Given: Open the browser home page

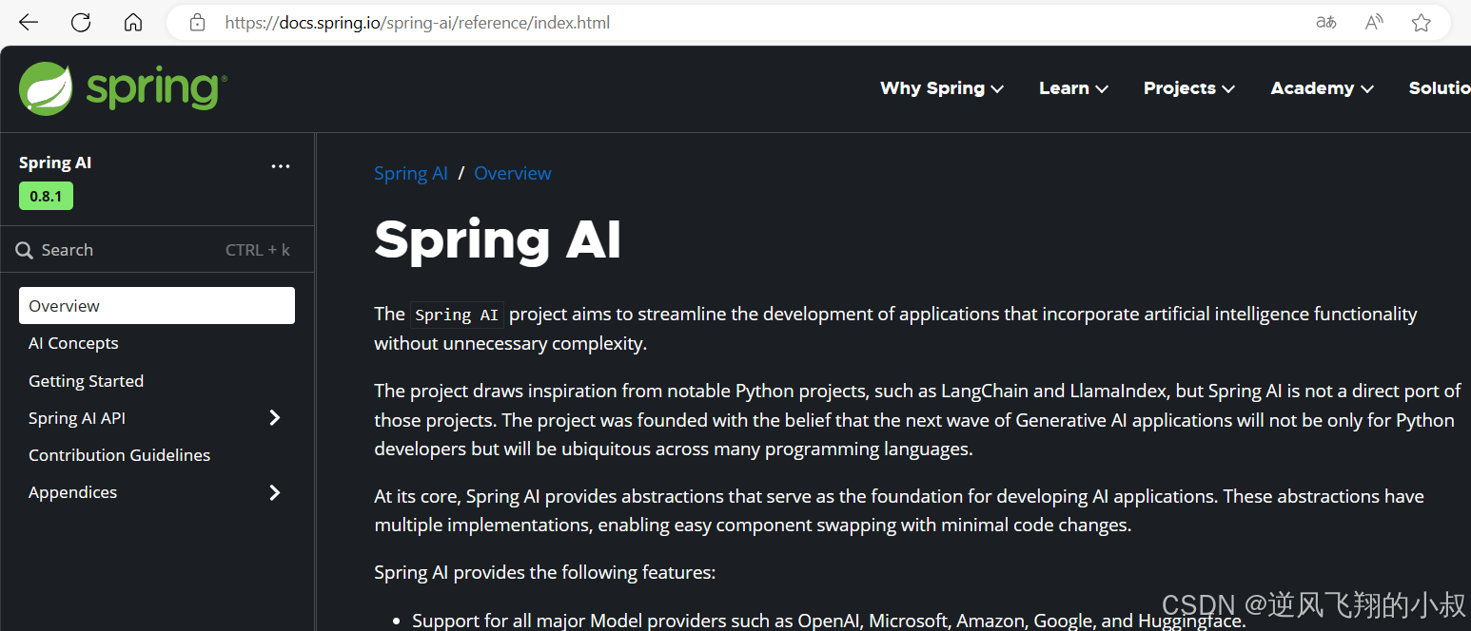Looking at the screenshot, I should (133, 23).
